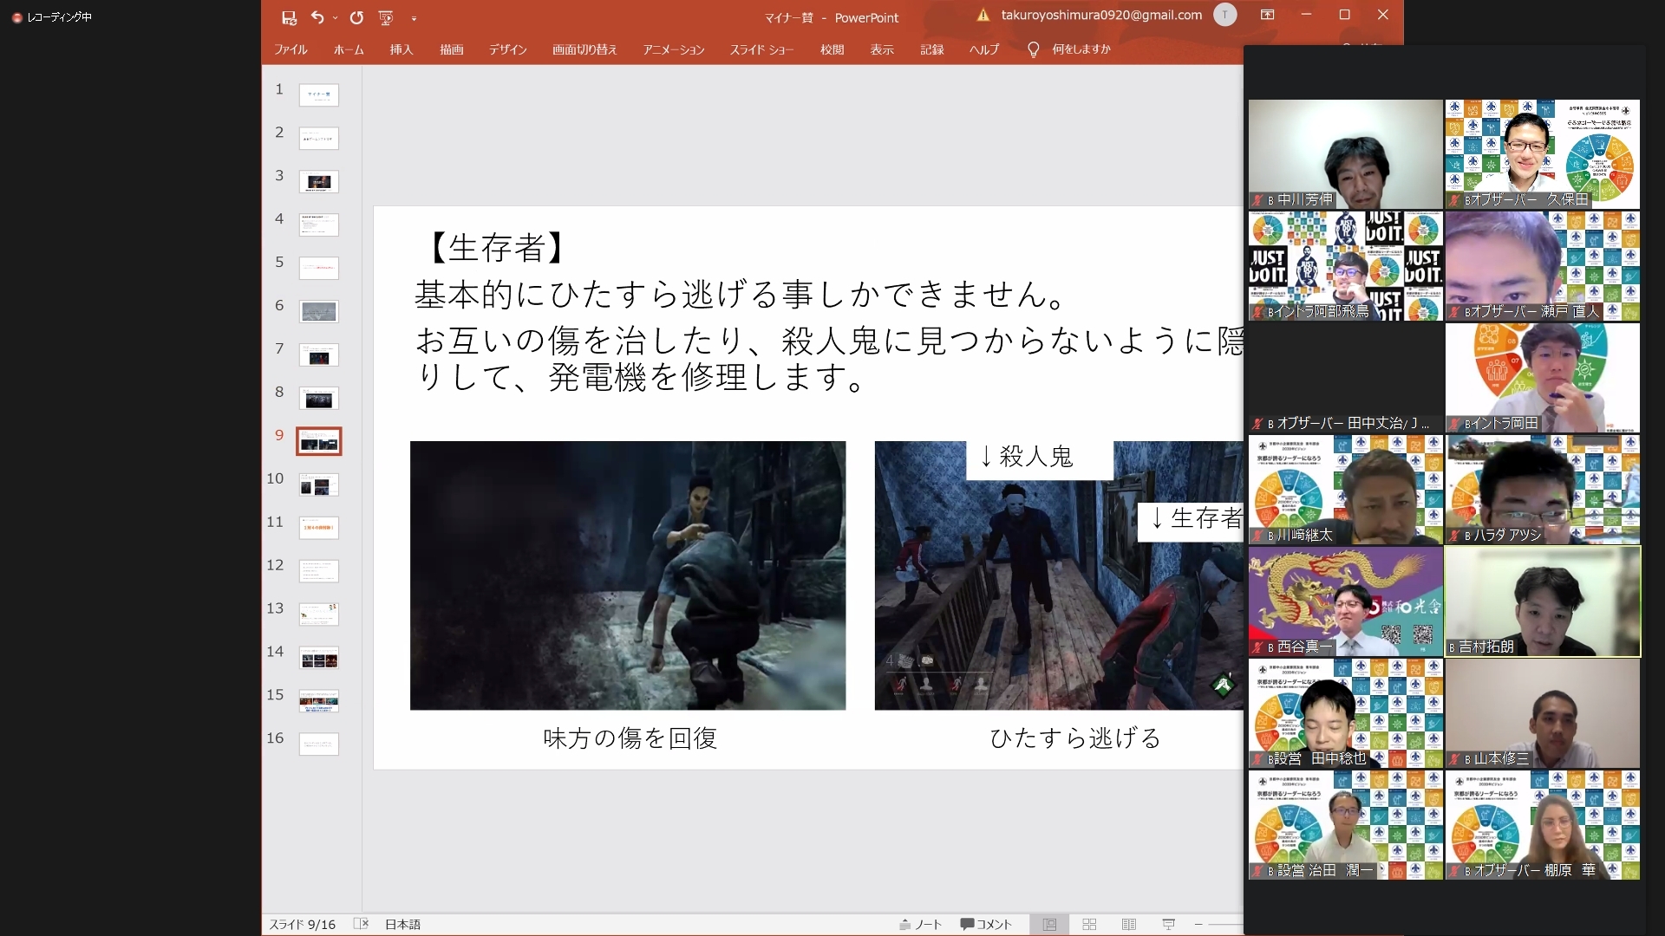Select slide 2 thumbnail
The image size is (1665, 936).
(x=319, y=138)
